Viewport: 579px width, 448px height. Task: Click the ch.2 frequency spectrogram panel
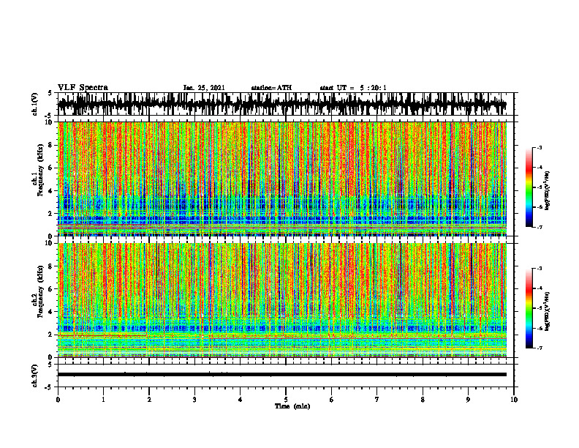[282, 300]
